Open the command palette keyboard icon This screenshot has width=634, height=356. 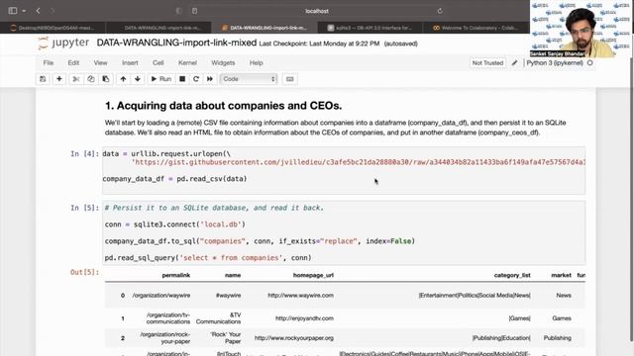[x=289, y=79]
